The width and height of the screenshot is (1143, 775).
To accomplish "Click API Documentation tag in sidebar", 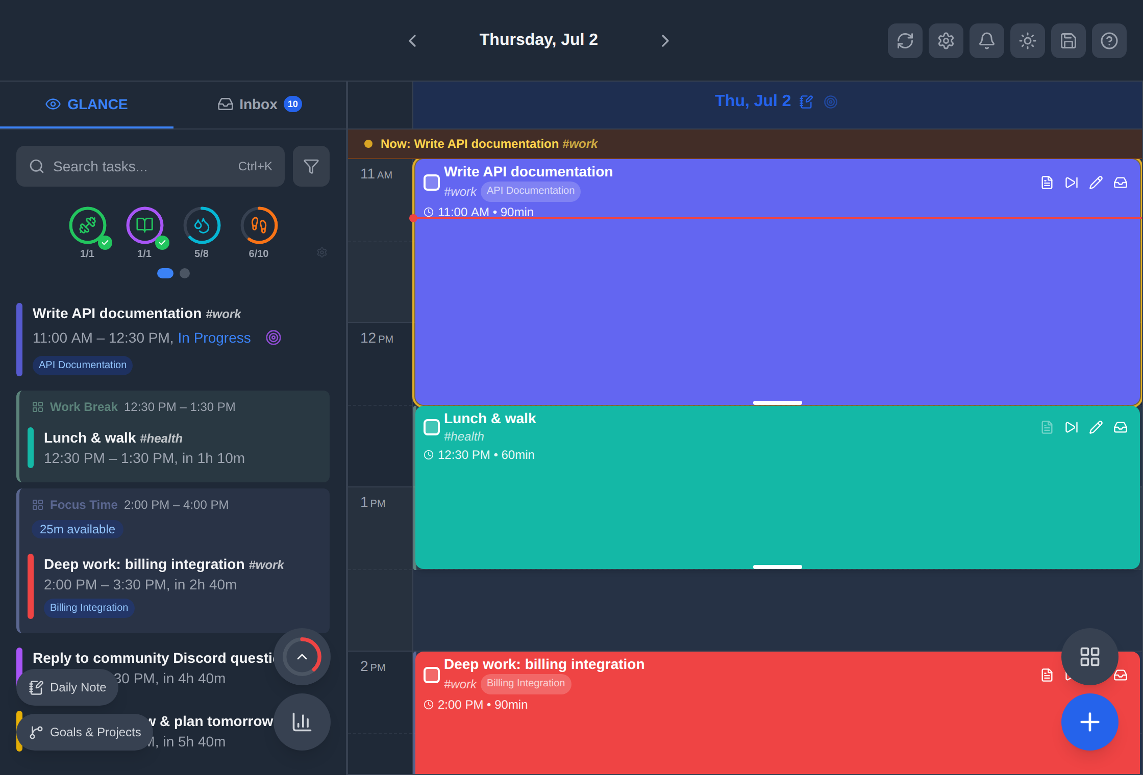I will pos(83,365).
